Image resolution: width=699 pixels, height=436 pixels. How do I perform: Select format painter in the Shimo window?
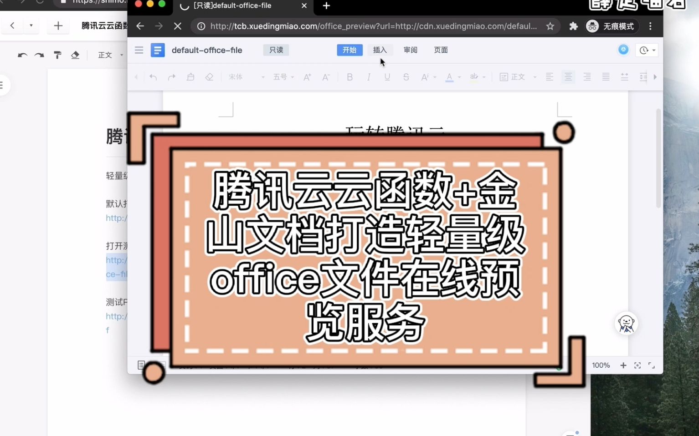57,55
